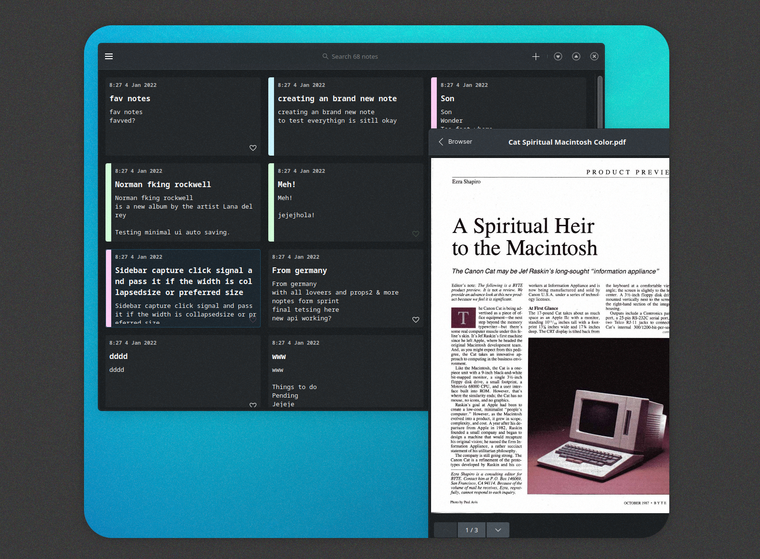Click 'Cat Spiritual Macintosh Color.pdf' title
Image resolution: width=760 pixels, height=559 pixels.
pos(567,142)
